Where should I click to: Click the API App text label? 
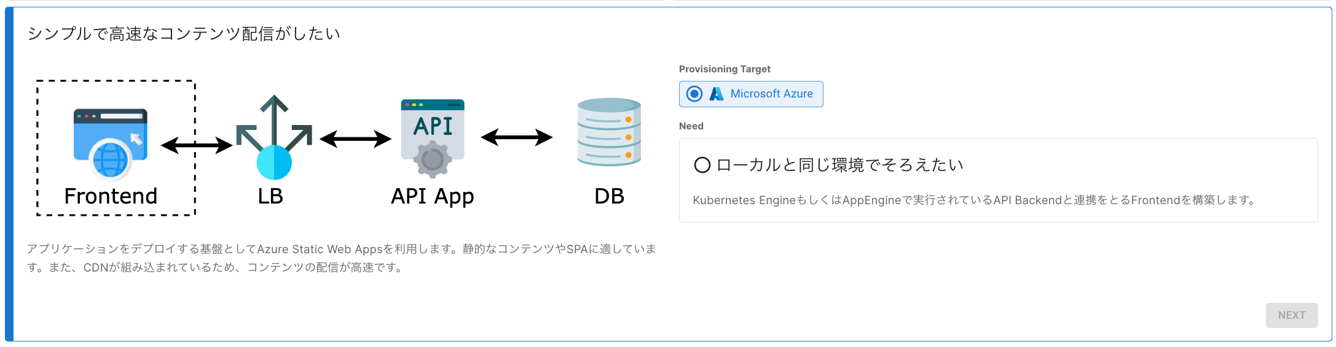[x=433, y=196]
